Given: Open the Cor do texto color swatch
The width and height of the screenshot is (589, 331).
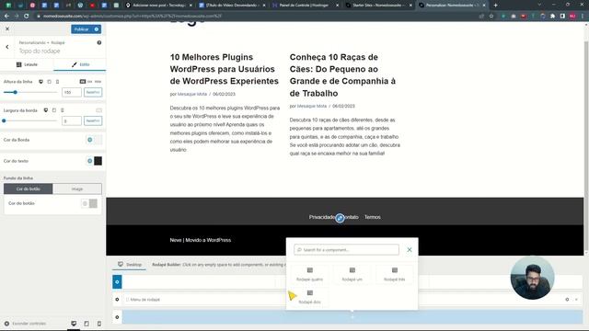Looking at the screenshot, I should tap(98, 161).
